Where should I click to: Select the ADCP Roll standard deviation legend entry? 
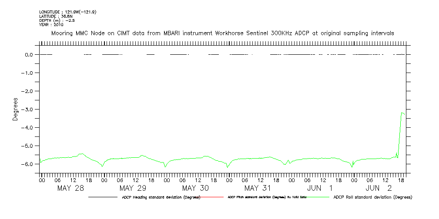tap(372, 197)
